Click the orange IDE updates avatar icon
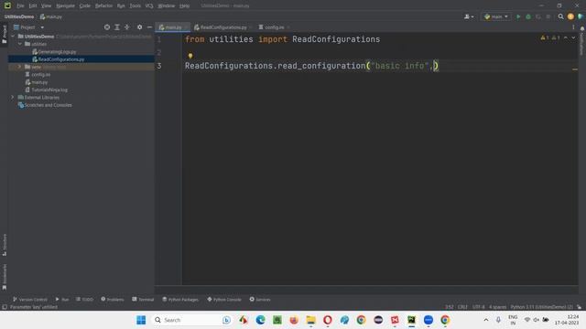This screenshot has height=329, width=586. tap(570, 16)
